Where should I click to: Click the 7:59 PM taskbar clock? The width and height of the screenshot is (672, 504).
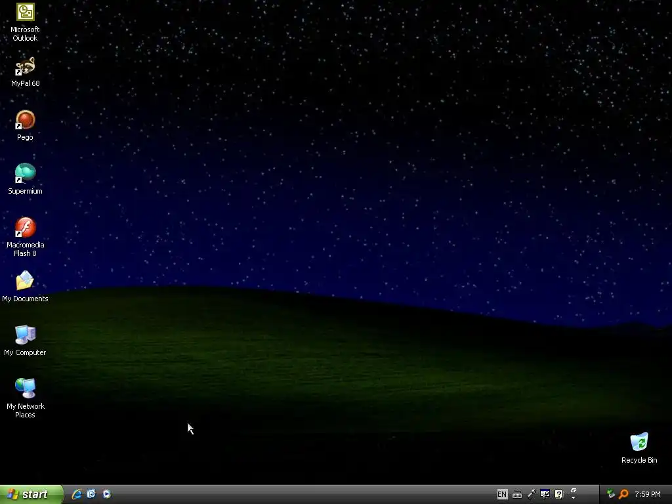[648, 494]
